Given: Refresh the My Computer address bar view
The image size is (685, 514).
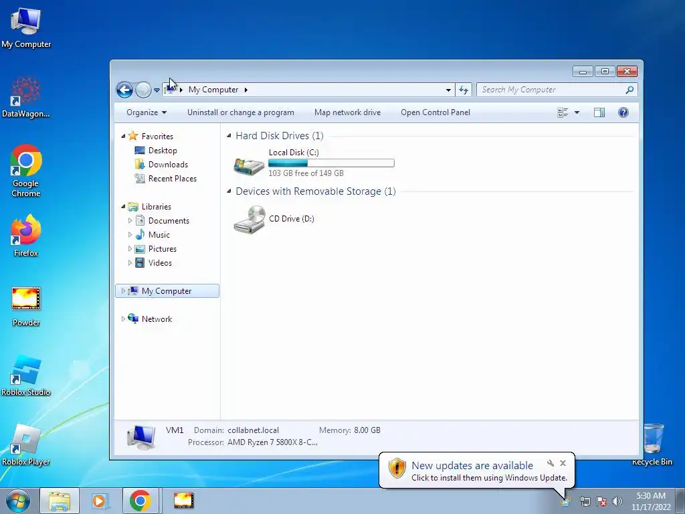Looking at the screenshot, I should pos(464,90).
